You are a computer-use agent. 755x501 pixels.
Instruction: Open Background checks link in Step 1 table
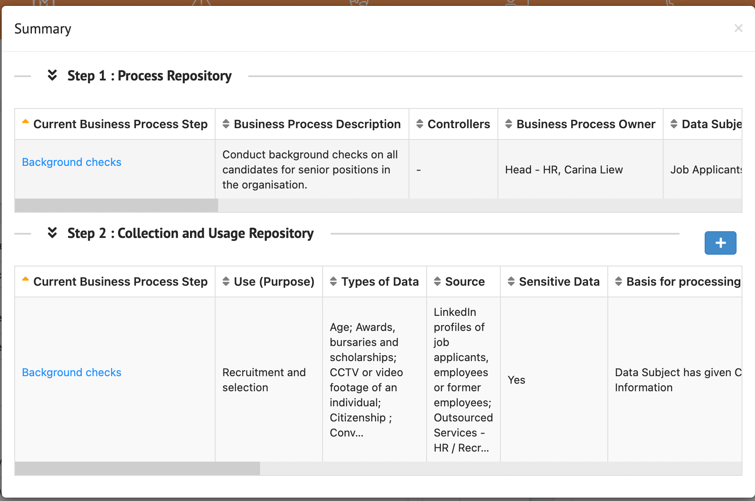[x=72, y=162]
